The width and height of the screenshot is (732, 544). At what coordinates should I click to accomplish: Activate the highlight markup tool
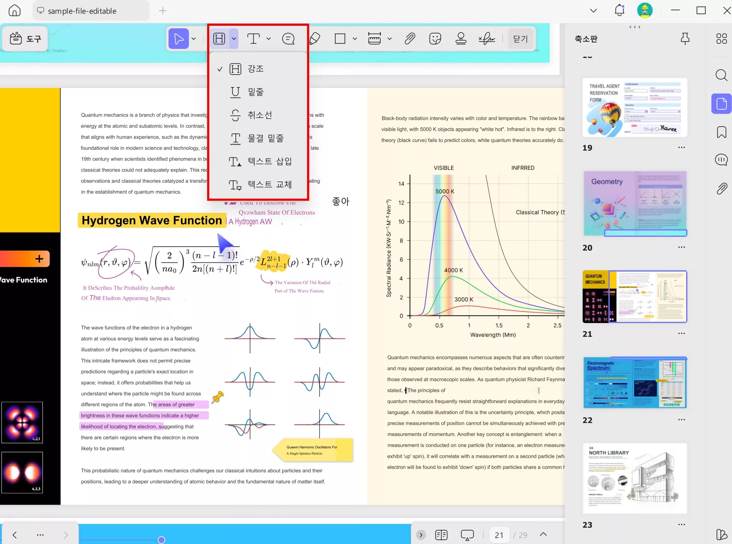click(219, 39)
